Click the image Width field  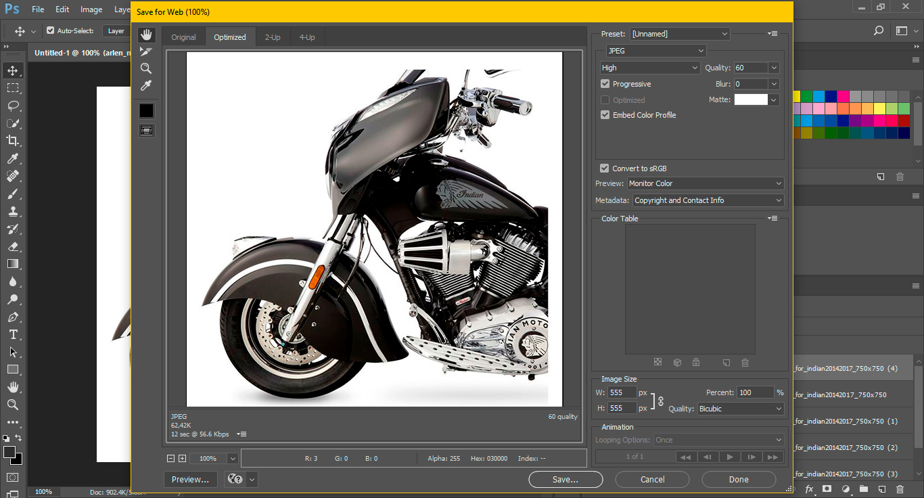(x=622, y=392)
